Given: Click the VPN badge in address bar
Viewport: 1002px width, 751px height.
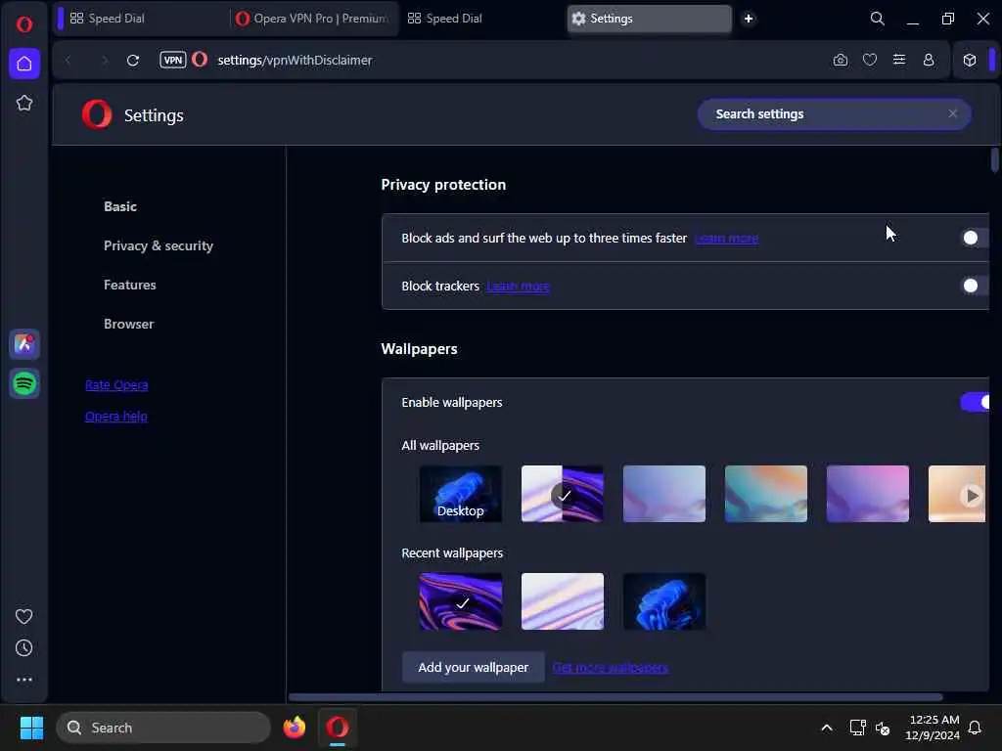Looking at the screenshot, I should pos(172,60).
